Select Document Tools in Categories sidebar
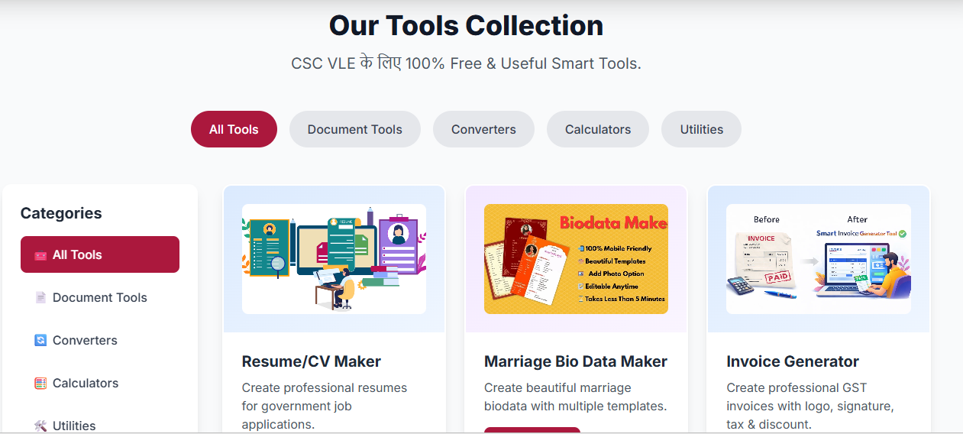Image resolution: width=963 pixels, height=434 pixels. [x=100, y=298]
